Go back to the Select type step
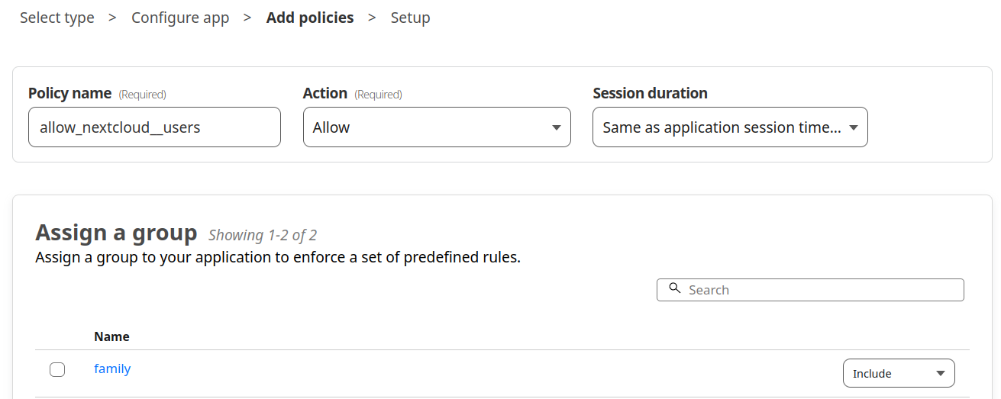The height and width of the screenshot is (399, 1001). [x=57, y=18]
